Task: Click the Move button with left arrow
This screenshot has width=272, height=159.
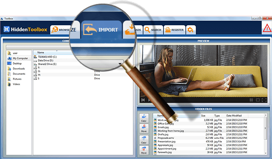Action: click(x=144, y=129)
